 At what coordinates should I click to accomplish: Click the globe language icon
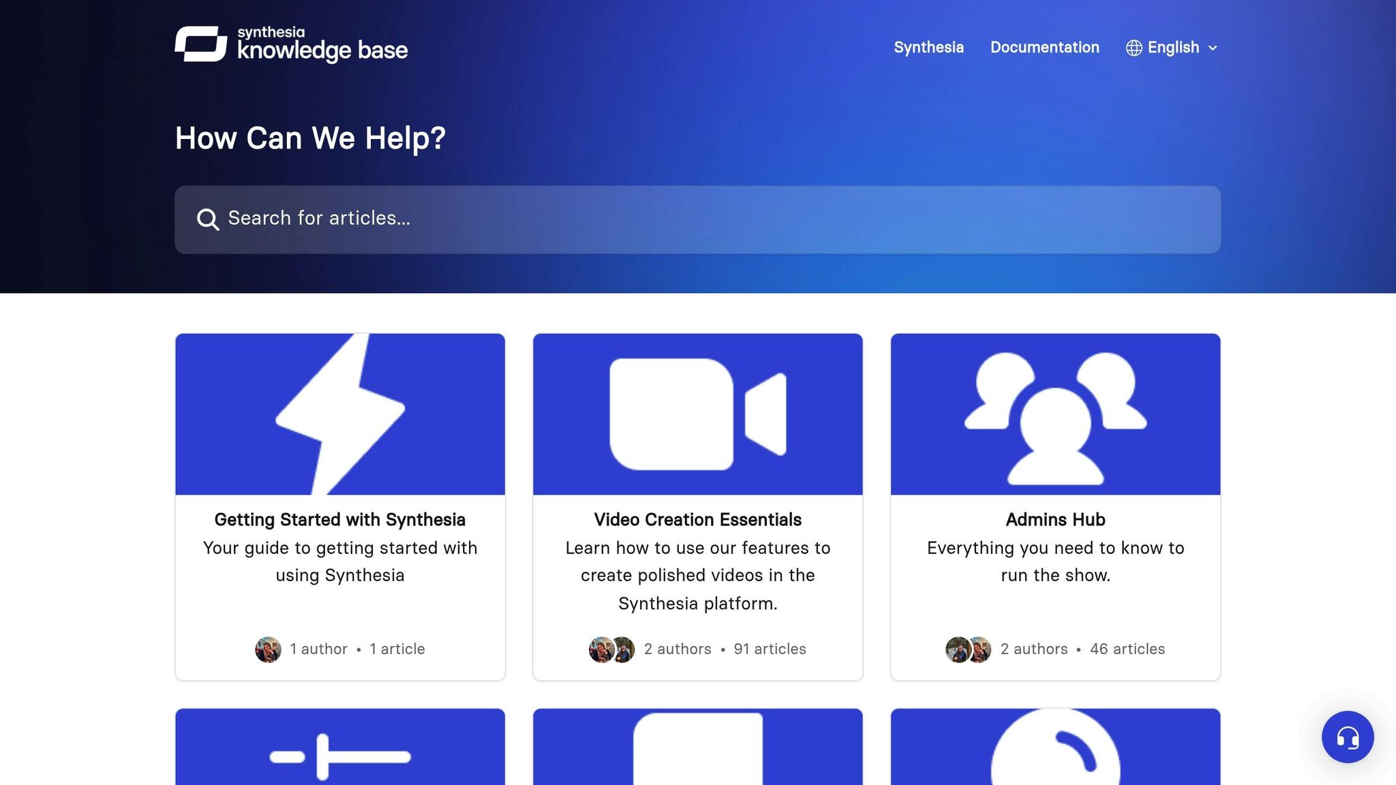click(x=1134, y=48)
